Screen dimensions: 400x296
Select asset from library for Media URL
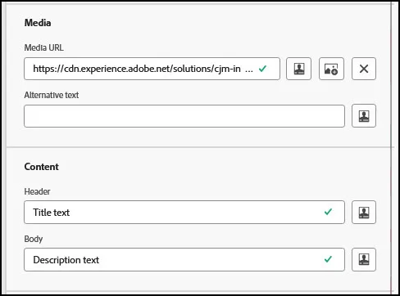pos(331,69)
